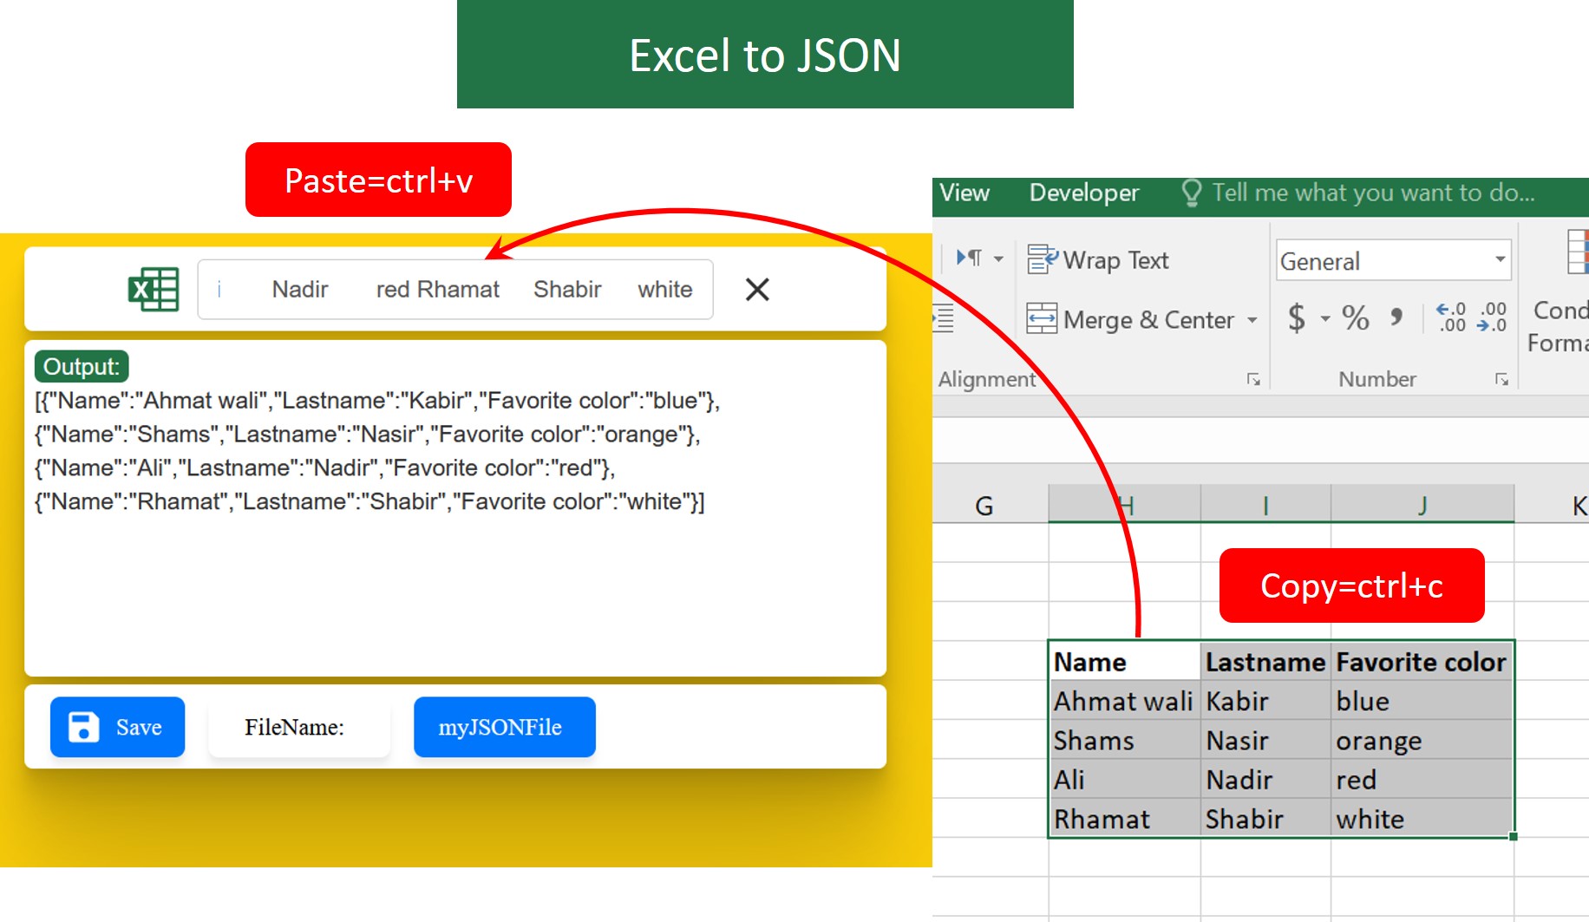Click the Ahmat wali JSON output line
The width and height of the screenshot is (1589, 922).
pos(377,400)
